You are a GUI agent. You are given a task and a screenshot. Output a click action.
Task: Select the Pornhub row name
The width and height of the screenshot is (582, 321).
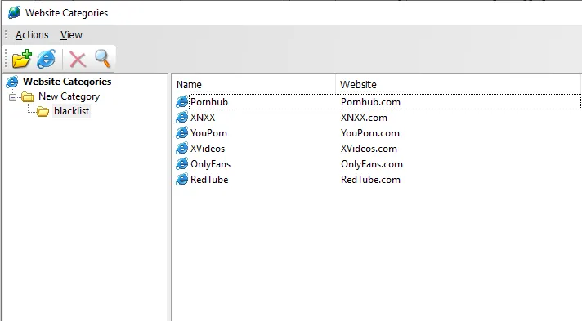[209, 102]
